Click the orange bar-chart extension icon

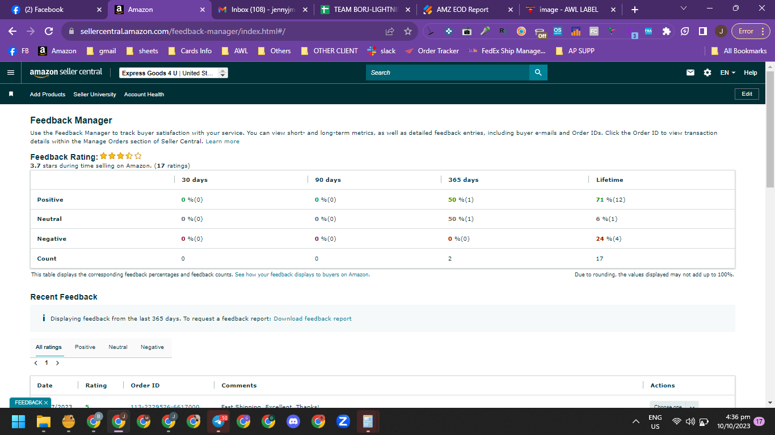(x=575, y=32)
